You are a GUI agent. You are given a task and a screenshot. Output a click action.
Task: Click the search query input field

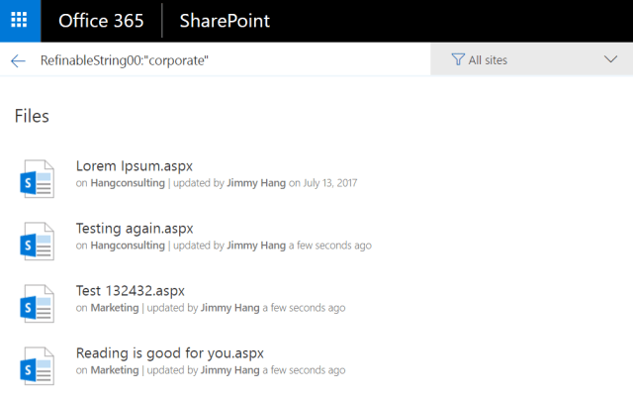point(227,61)
